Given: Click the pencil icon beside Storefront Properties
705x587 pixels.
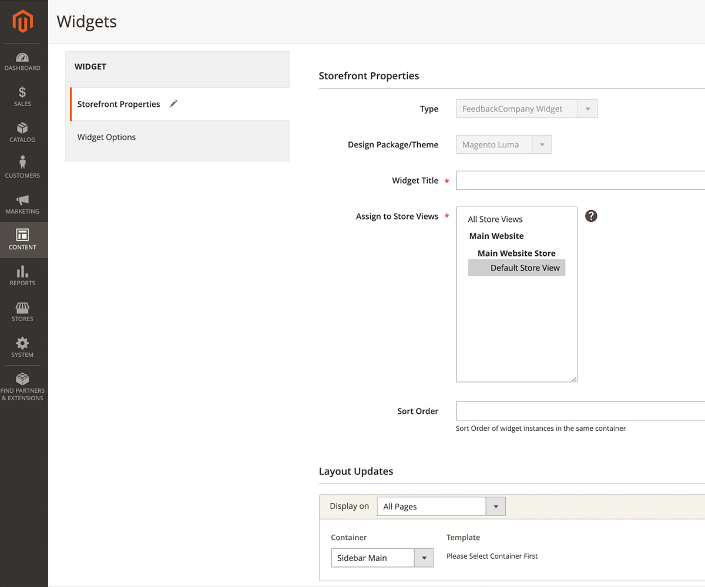Looking at the screenshot, I should tap(173, 104).
